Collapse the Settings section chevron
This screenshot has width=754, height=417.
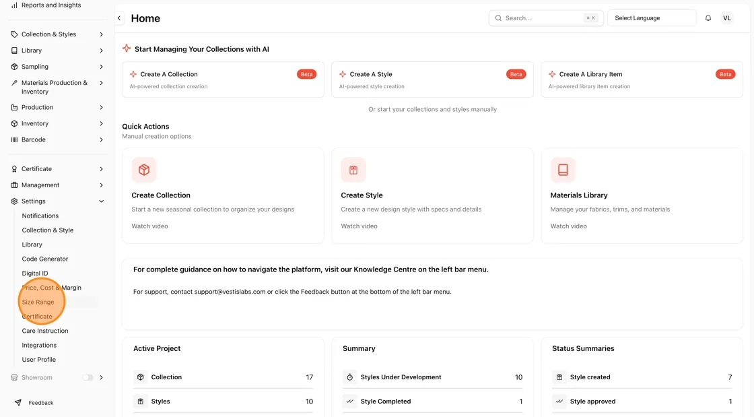click(x=101, y=201)
